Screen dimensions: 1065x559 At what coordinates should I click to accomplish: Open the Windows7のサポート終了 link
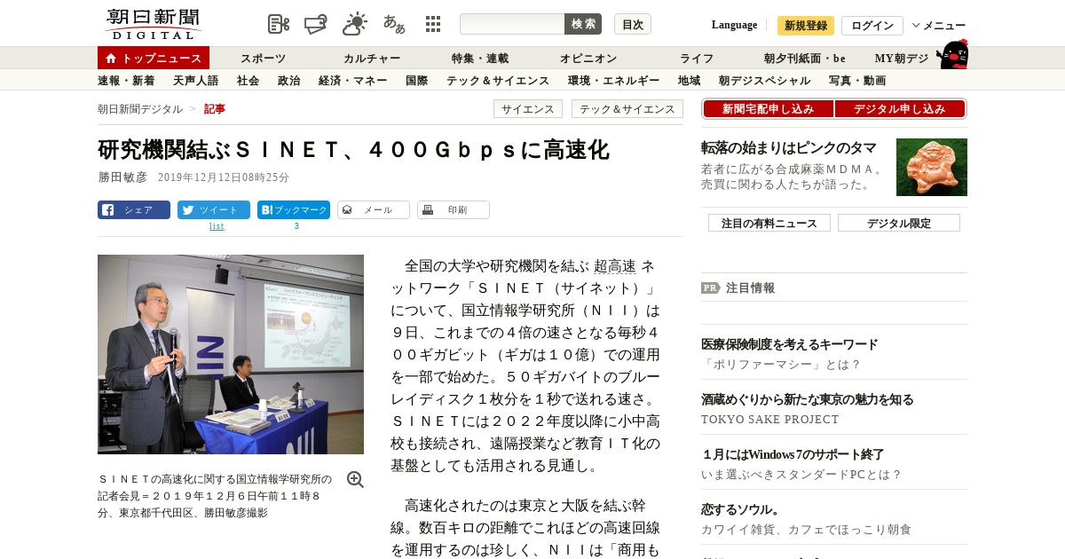tap(793, 454)
